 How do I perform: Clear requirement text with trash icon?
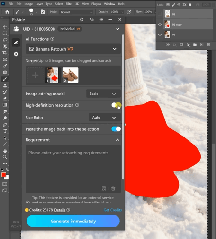pyautogui.click(x=113, y=188)
